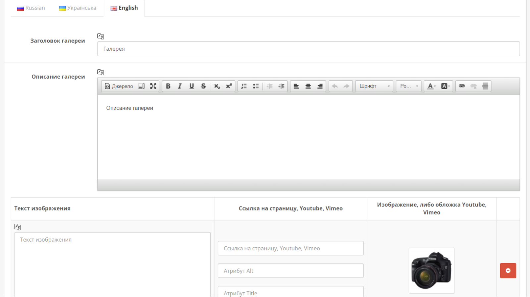Image resolution: width=530 pixels, height=297 pixels.
Task: Switch to the Українська language tab
Action: (78, 8)
